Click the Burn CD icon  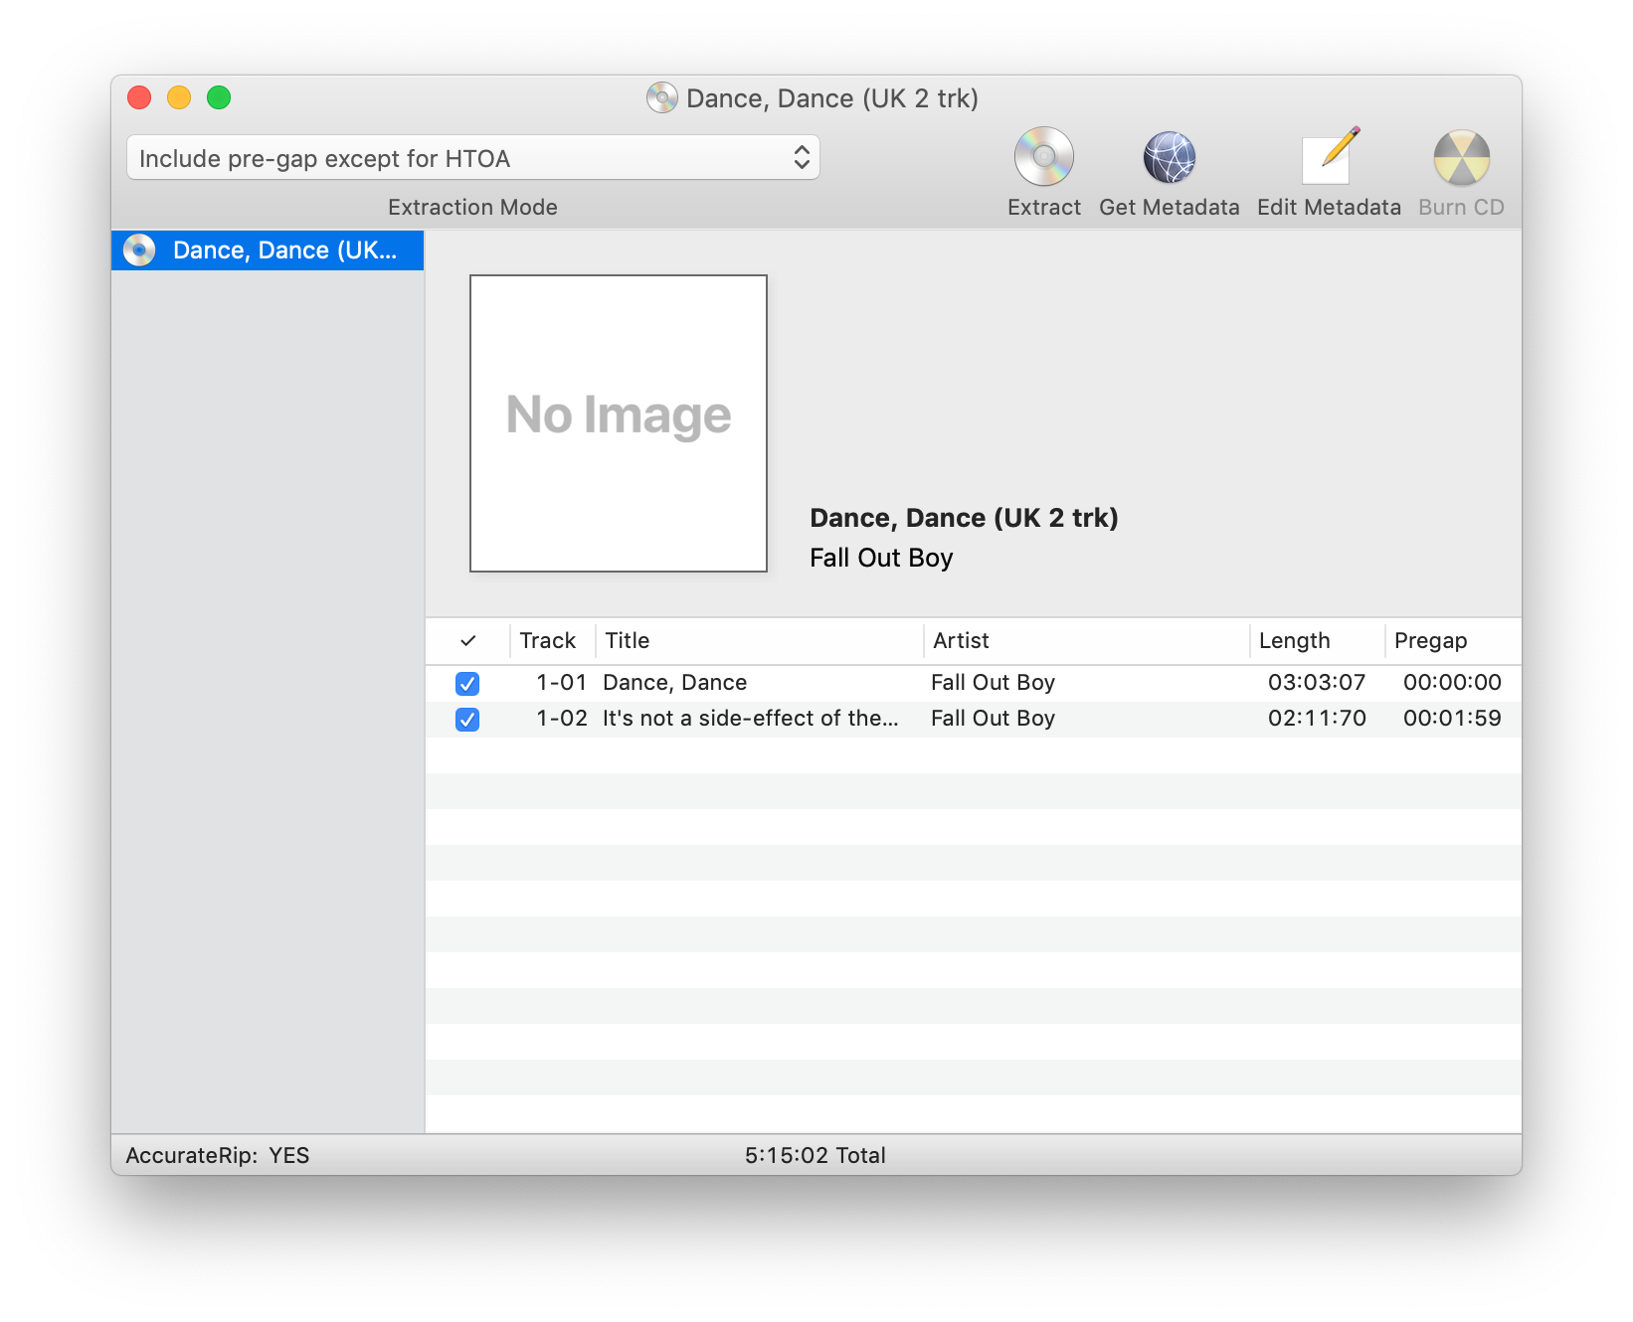point(1461,157)
